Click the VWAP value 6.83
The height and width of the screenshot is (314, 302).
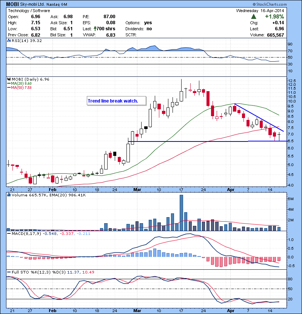pos(111,35)
